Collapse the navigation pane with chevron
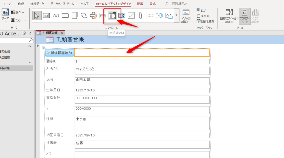The image size is (284, 158). click(29, 33)
